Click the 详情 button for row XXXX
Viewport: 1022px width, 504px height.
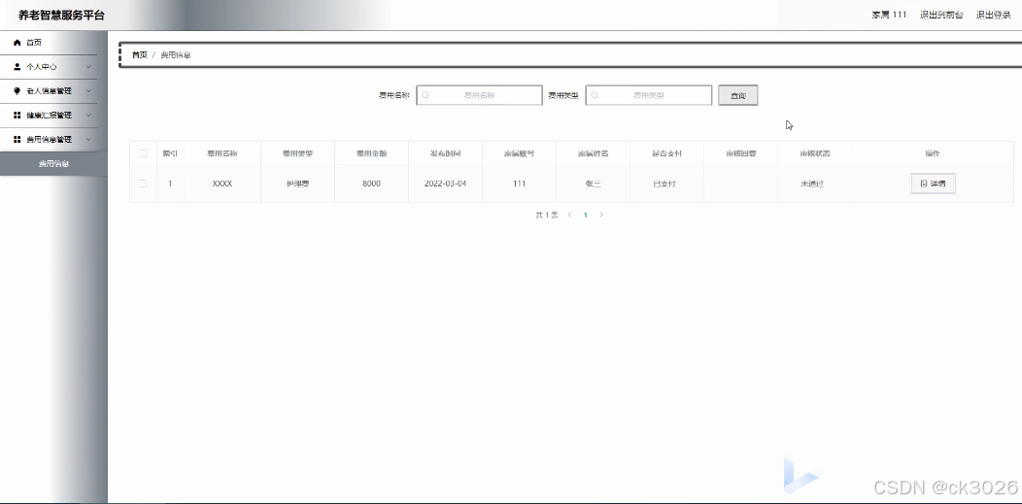point(934,185)
